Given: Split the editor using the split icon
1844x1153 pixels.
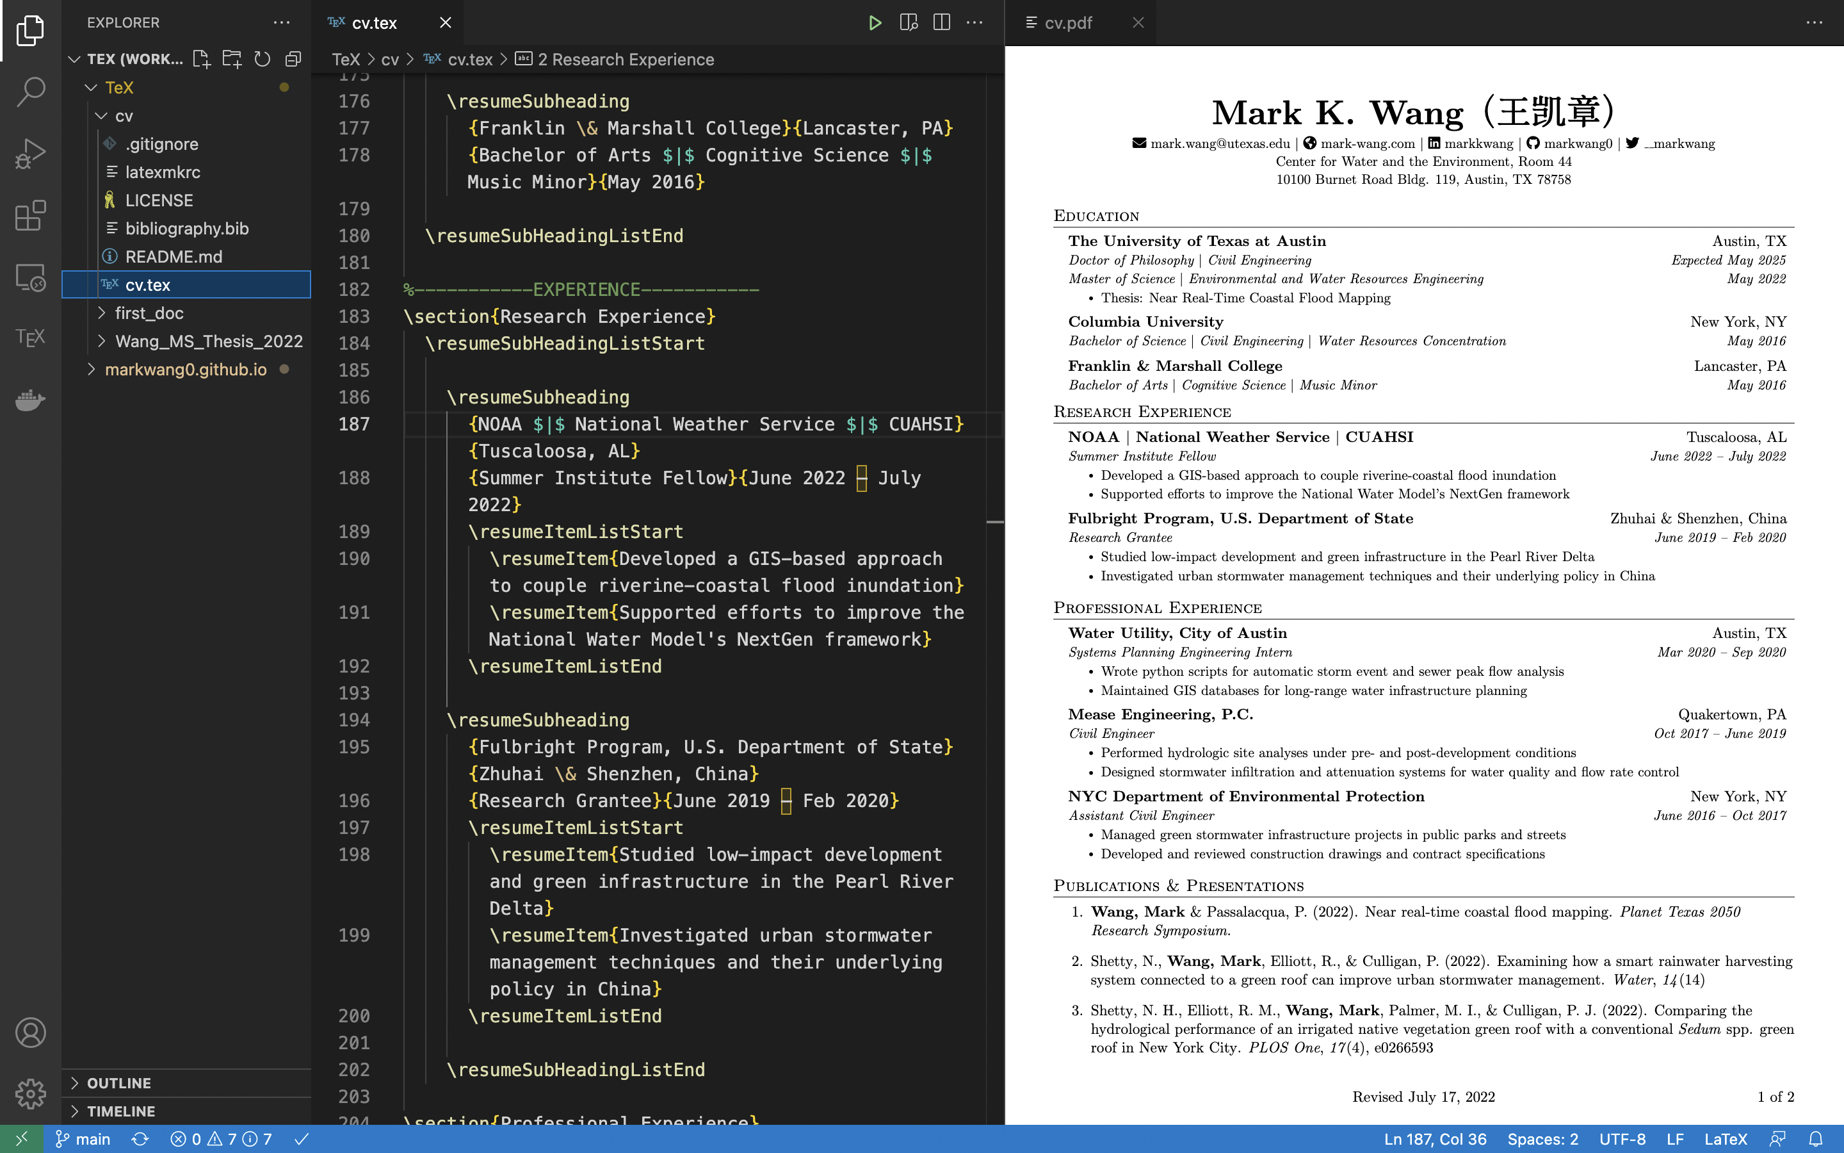Looking at the screenshot, I should tap(942, 23).
